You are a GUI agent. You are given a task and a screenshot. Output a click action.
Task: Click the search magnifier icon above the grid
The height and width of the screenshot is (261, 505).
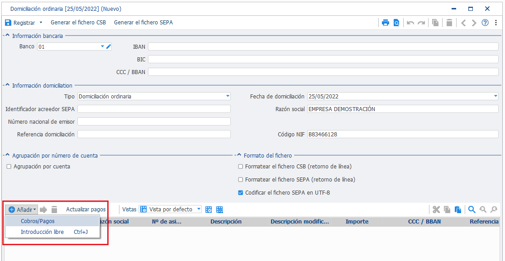tap(472, 210)
